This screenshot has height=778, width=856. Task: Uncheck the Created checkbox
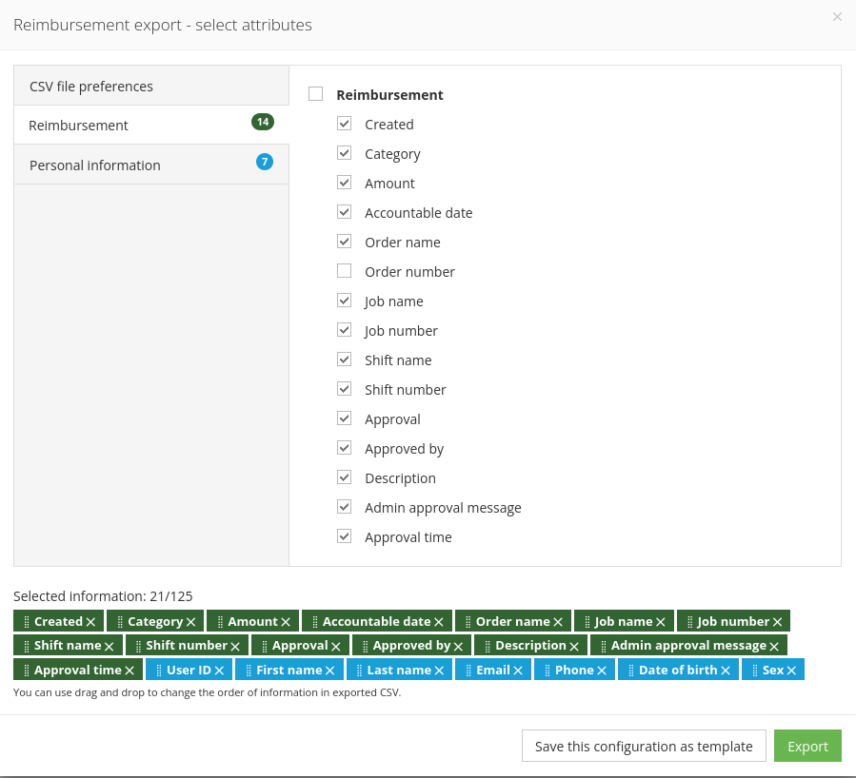(x=344, y=124)
